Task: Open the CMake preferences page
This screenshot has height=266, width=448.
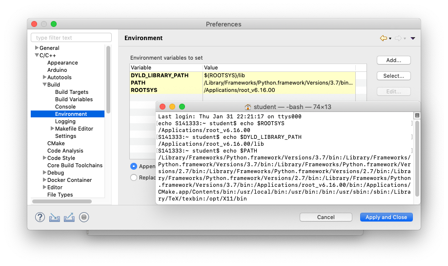Action: [x=56, y=143]
